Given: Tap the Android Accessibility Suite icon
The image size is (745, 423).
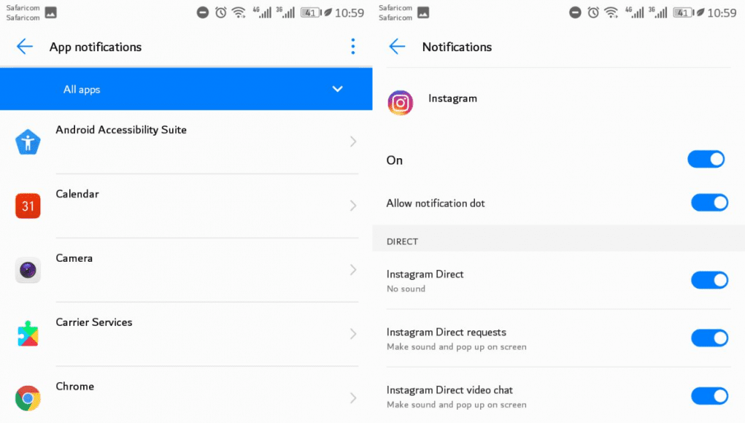Looking at the screenshot, I should [x=28, y=142].
